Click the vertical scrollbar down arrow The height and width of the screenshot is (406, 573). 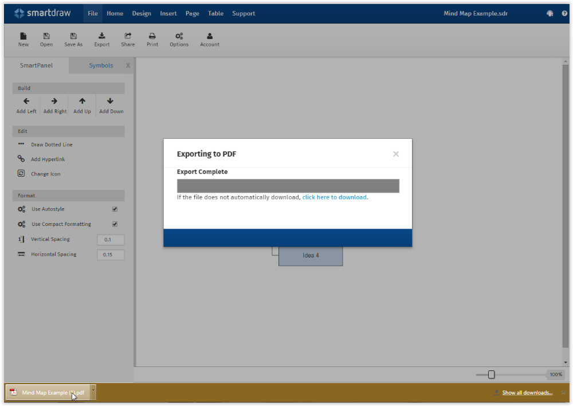click(x=566, y=362)
